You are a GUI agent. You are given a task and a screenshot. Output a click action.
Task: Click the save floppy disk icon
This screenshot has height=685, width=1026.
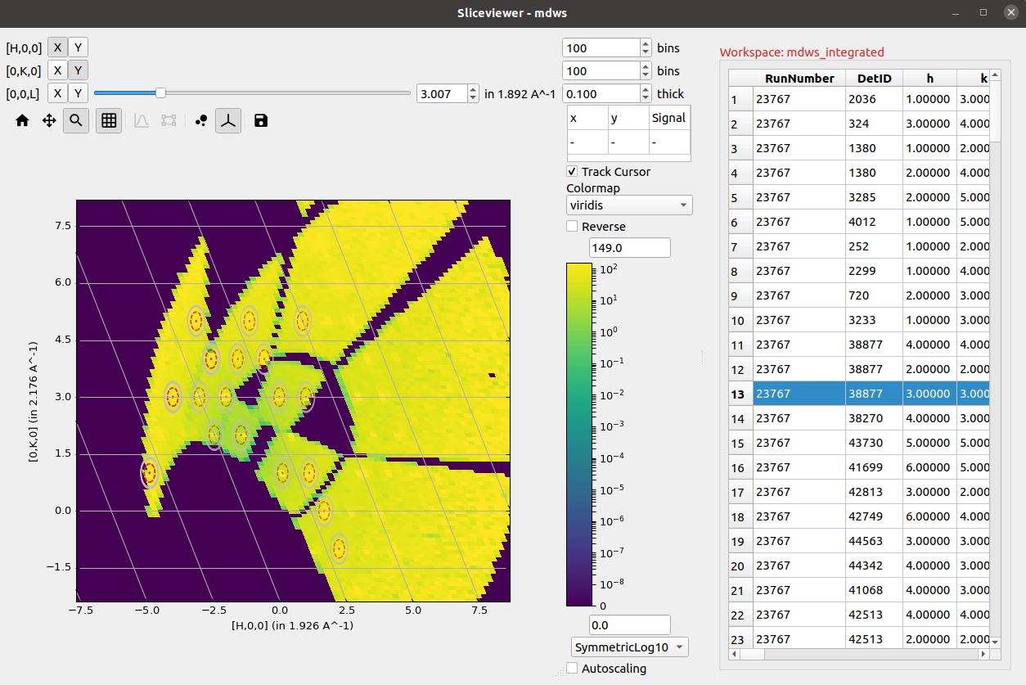pos(260,121)
